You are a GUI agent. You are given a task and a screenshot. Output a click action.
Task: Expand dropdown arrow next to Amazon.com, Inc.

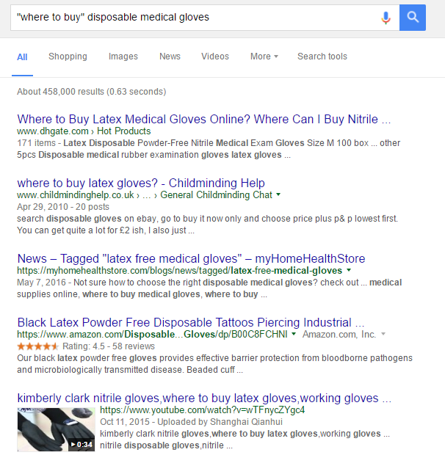tap(383, 334)
